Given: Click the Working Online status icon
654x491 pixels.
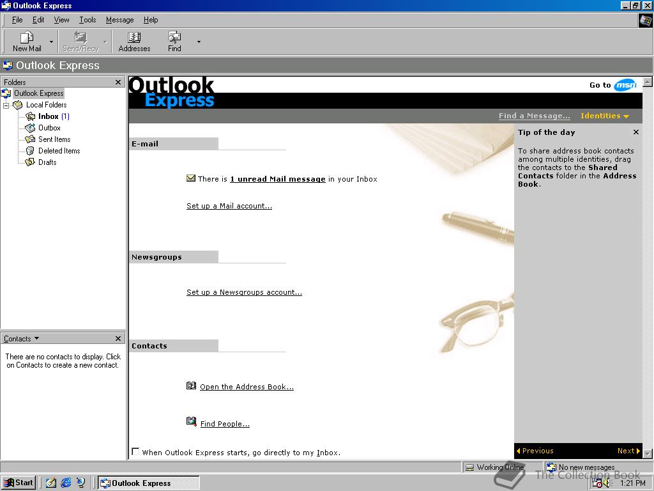Looking at the screenshot, I should click(x=469, y=467).
